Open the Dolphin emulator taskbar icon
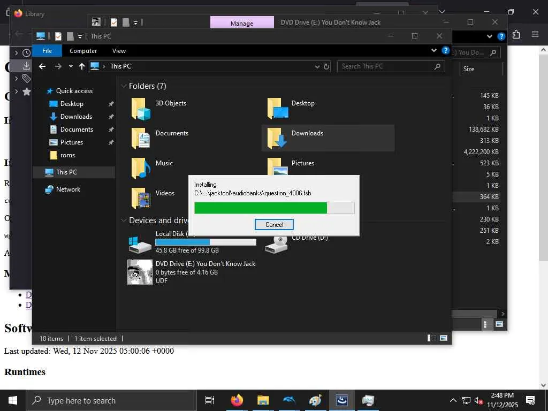 (x=289, y=400)
